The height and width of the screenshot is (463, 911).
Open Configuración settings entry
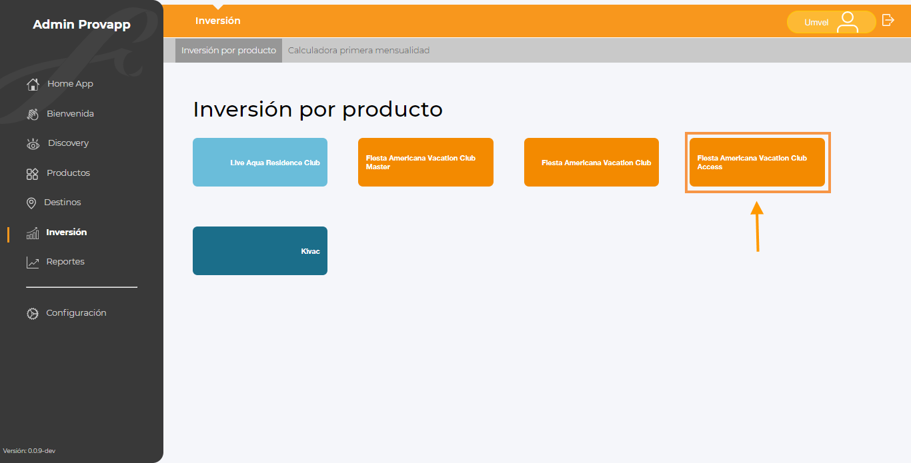76,313
